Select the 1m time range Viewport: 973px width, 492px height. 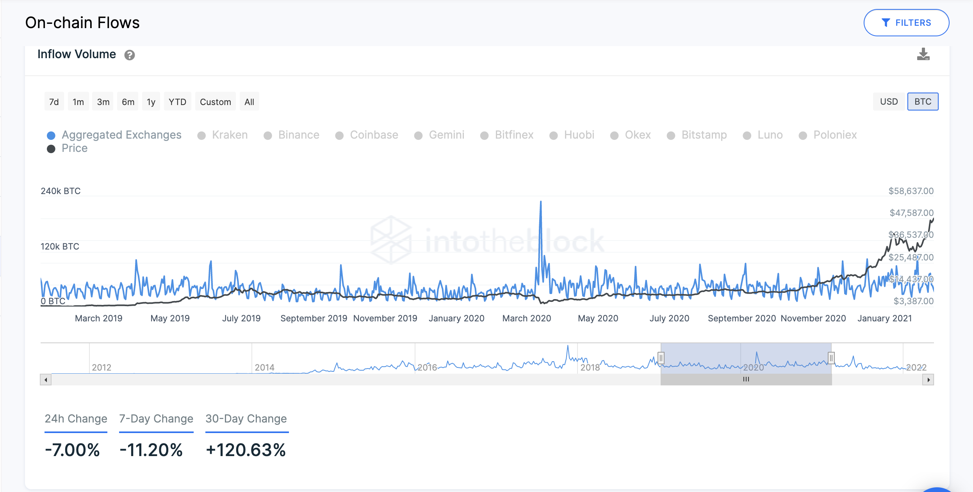click(x=78, y=102)
